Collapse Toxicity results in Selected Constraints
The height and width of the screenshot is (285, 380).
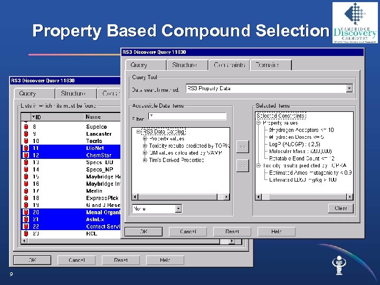[x=258, y=166]
